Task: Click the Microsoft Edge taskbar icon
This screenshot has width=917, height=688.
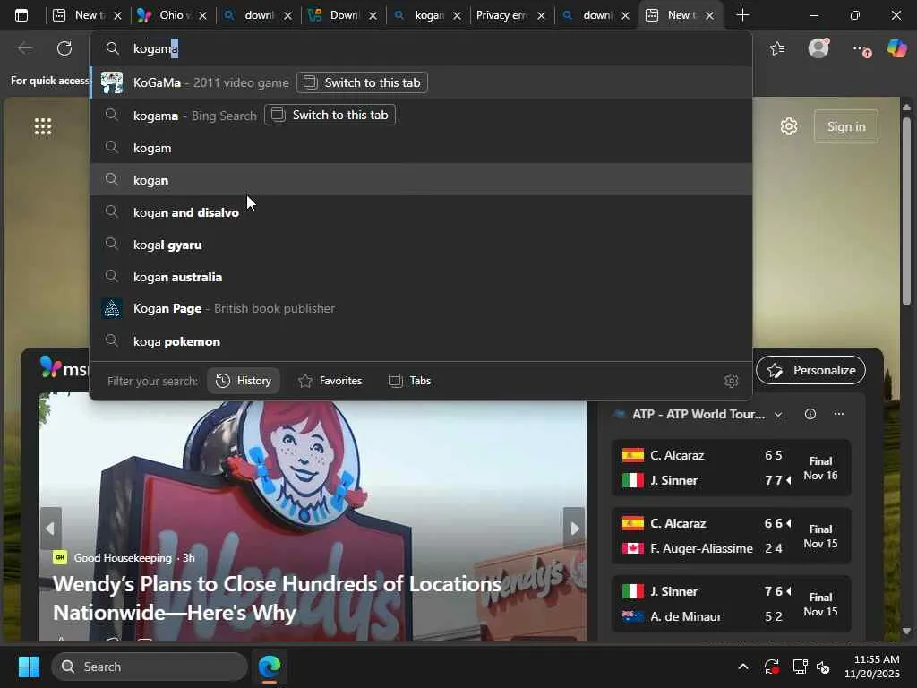Action: (x=270, y=666)
